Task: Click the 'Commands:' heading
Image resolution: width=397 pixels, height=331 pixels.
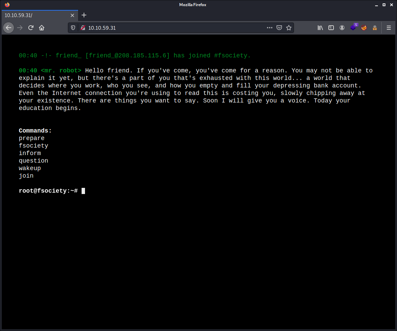Action: (35, 131)
